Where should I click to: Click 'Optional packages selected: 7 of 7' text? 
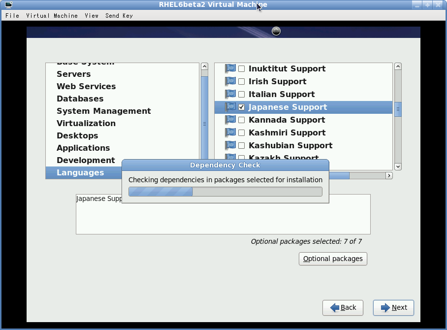307,241
